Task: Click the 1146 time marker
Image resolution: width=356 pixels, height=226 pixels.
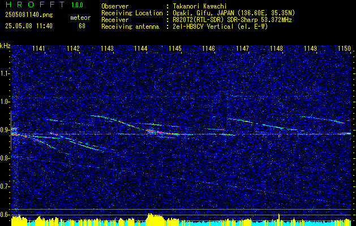Action: 208,48
